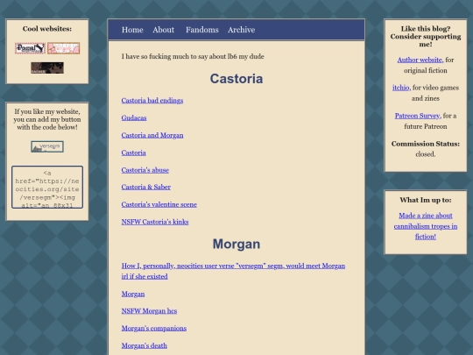Open the NSFW Morgan hcs link
473x355 pixels.
149,311
